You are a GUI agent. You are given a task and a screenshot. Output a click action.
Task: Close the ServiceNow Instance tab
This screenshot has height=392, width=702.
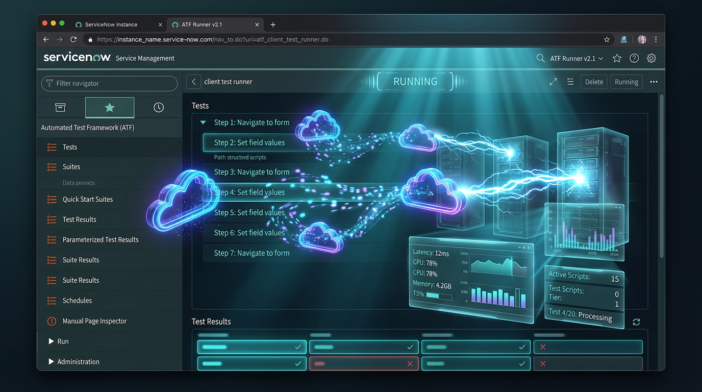tap(160, 24)
